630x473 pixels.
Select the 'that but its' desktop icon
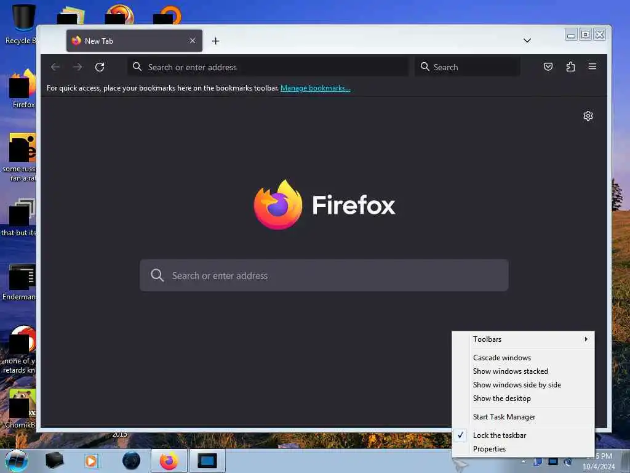[x=19, y=217]
